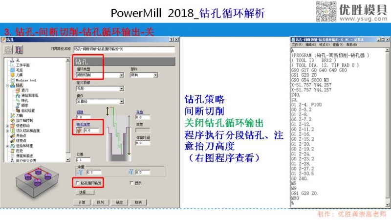Select the 钻孔 drilling icon in the tree
Image resolution: width=391 pixels, height=220 pixels.
[13, 85]
